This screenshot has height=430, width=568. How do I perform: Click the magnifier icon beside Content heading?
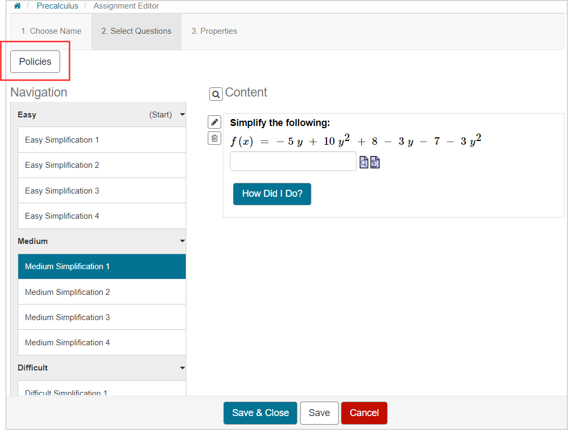pos(215,94)
